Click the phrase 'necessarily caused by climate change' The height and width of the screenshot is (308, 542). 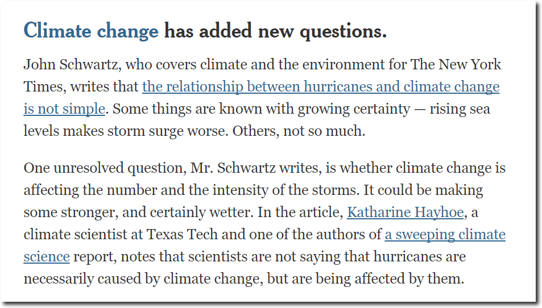142,278
